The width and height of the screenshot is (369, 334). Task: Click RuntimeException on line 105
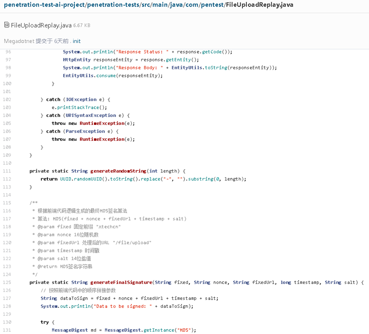(x=102, y=123)
